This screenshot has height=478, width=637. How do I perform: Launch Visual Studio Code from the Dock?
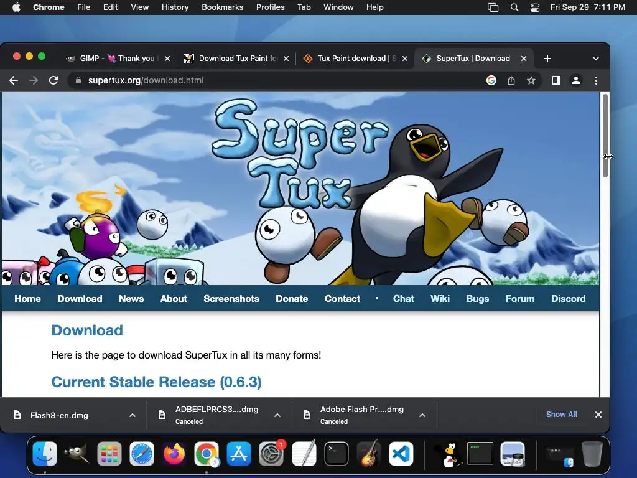(401, 454)
